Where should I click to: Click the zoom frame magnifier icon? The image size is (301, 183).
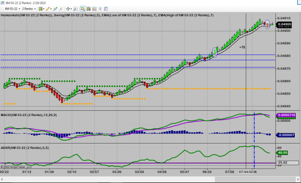point(76,9)
